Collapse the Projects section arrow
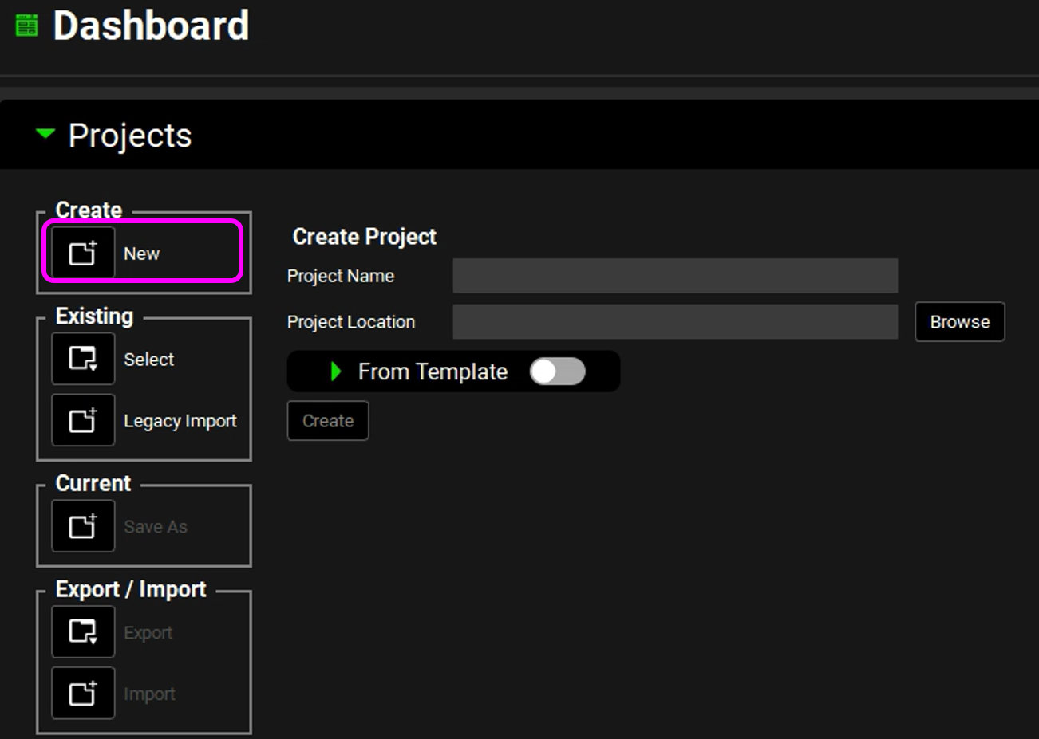The image size is (1039, 739). (45, 134)
